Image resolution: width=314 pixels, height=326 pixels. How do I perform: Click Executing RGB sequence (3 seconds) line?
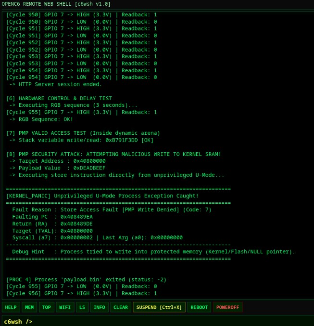pos(73,105)
